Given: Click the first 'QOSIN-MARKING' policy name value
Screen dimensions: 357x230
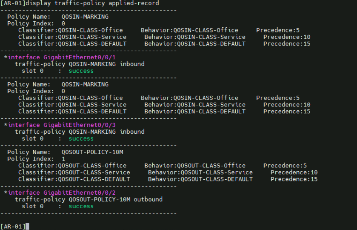Looking at the screenshot, I should point(85,17).
